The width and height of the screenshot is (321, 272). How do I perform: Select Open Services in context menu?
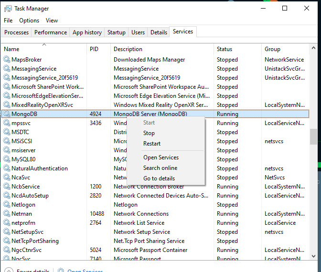[161, 157]
